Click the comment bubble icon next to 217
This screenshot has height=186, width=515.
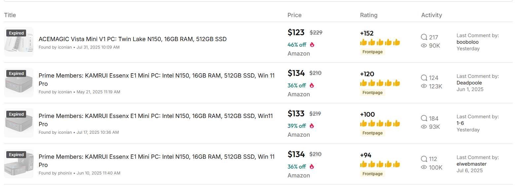[x=424, y=37]
